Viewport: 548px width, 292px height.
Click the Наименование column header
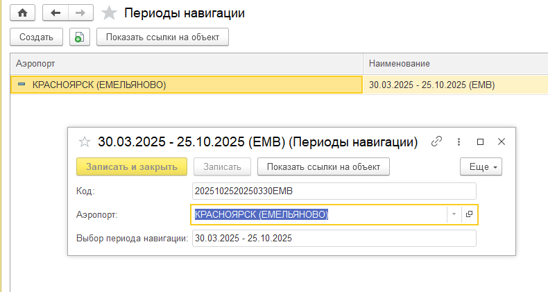455,64
